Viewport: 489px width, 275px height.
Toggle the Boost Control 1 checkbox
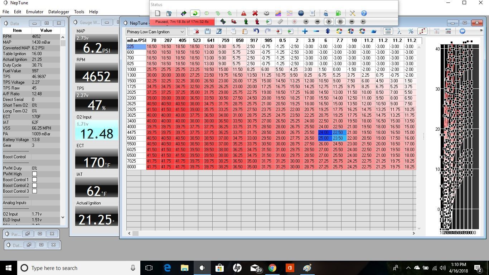[35, 180]
